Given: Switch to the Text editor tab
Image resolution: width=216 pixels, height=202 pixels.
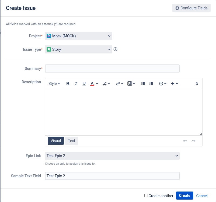Looking at the screenshot, I should 71,141.
